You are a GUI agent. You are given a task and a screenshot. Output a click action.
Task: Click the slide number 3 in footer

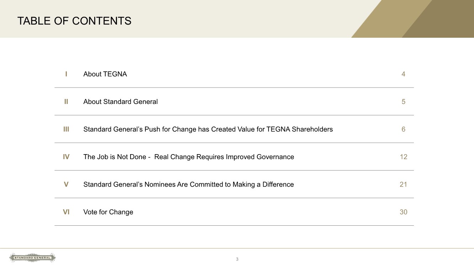[237, 259]
